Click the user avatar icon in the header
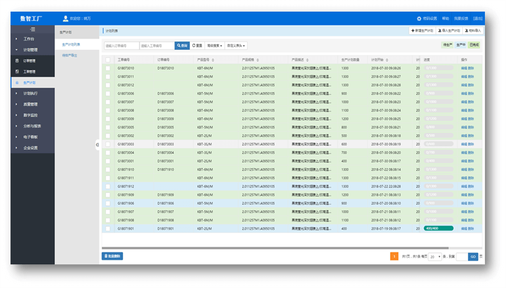506x288 pixels. point(66,19)
